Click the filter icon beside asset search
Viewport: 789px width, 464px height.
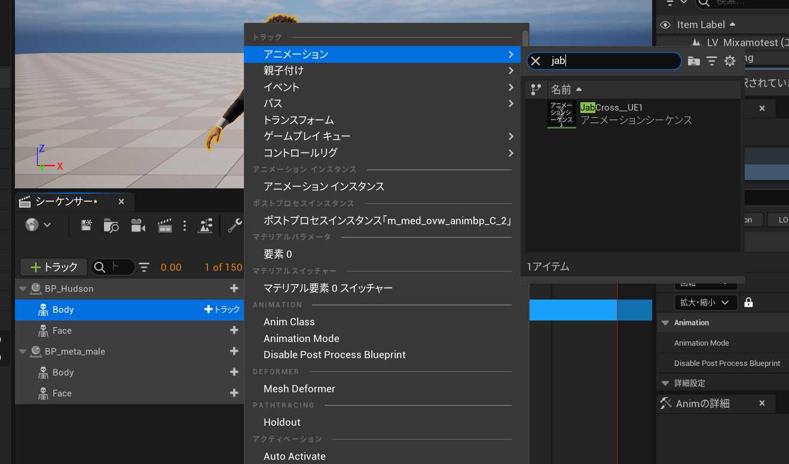point(711,61)
